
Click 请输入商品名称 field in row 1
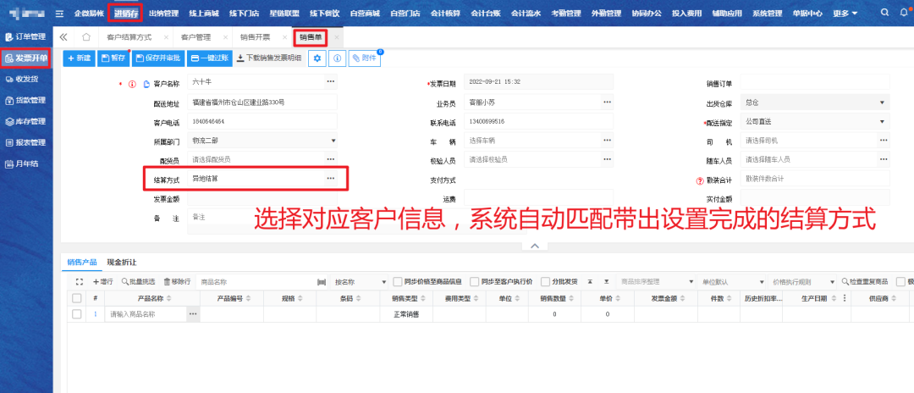tap(147, 313)
